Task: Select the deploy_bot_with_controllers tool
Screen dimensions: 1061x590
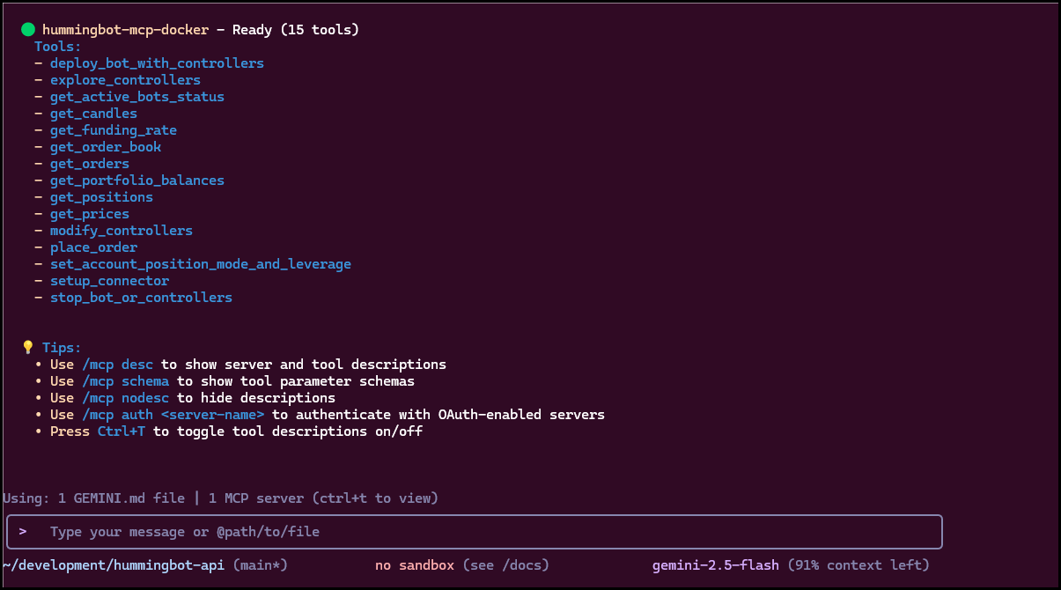Action: [x=157, y=63]
